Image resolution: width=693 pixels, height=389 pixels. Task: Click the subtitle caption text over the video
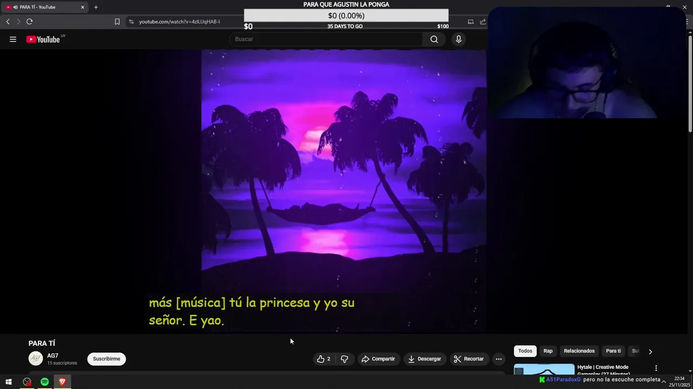[x=252, y=311]
